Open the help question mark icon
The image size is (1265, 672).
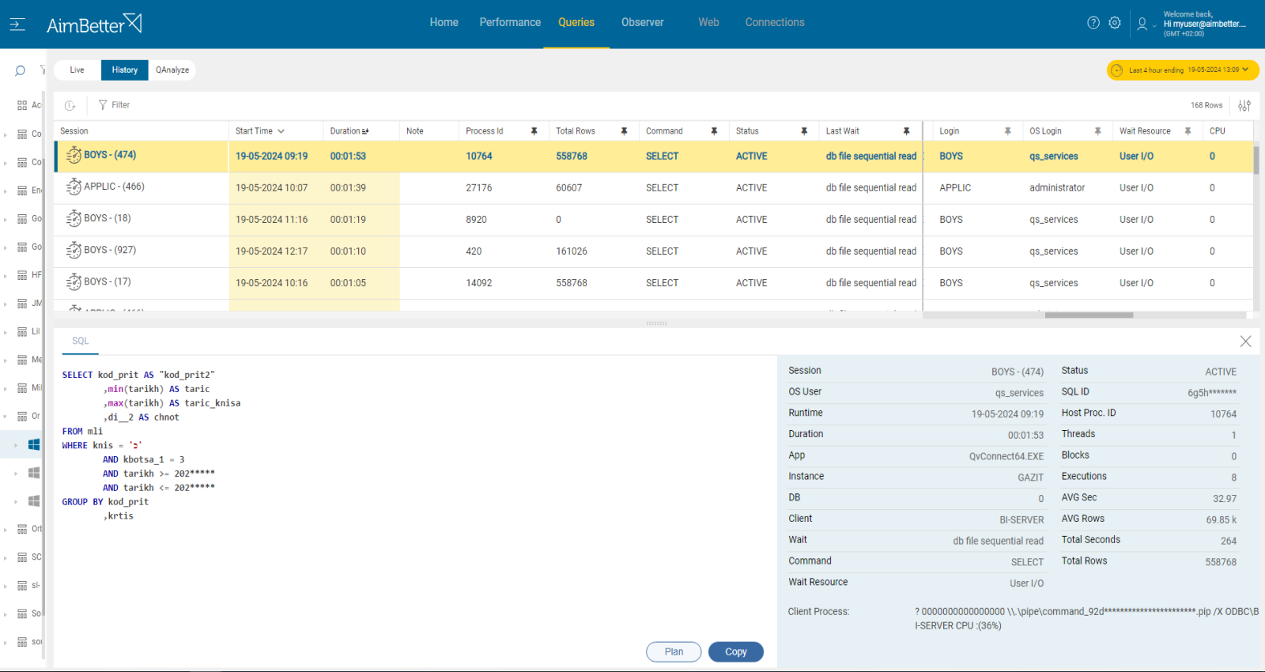click(x=1093, y=23)
